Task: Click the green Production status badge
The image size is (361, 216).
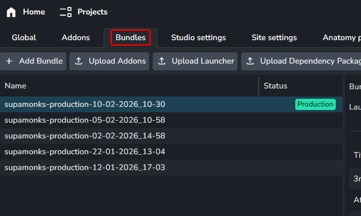Action: (315, 105)
